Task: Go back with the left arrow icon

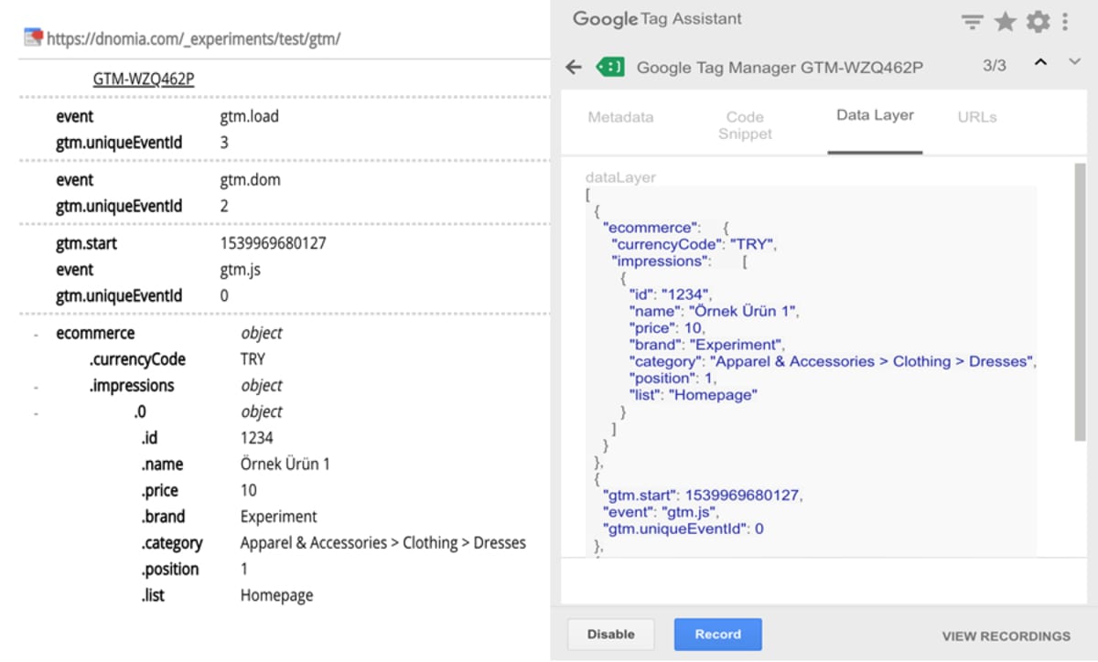Action: [574, 67]
